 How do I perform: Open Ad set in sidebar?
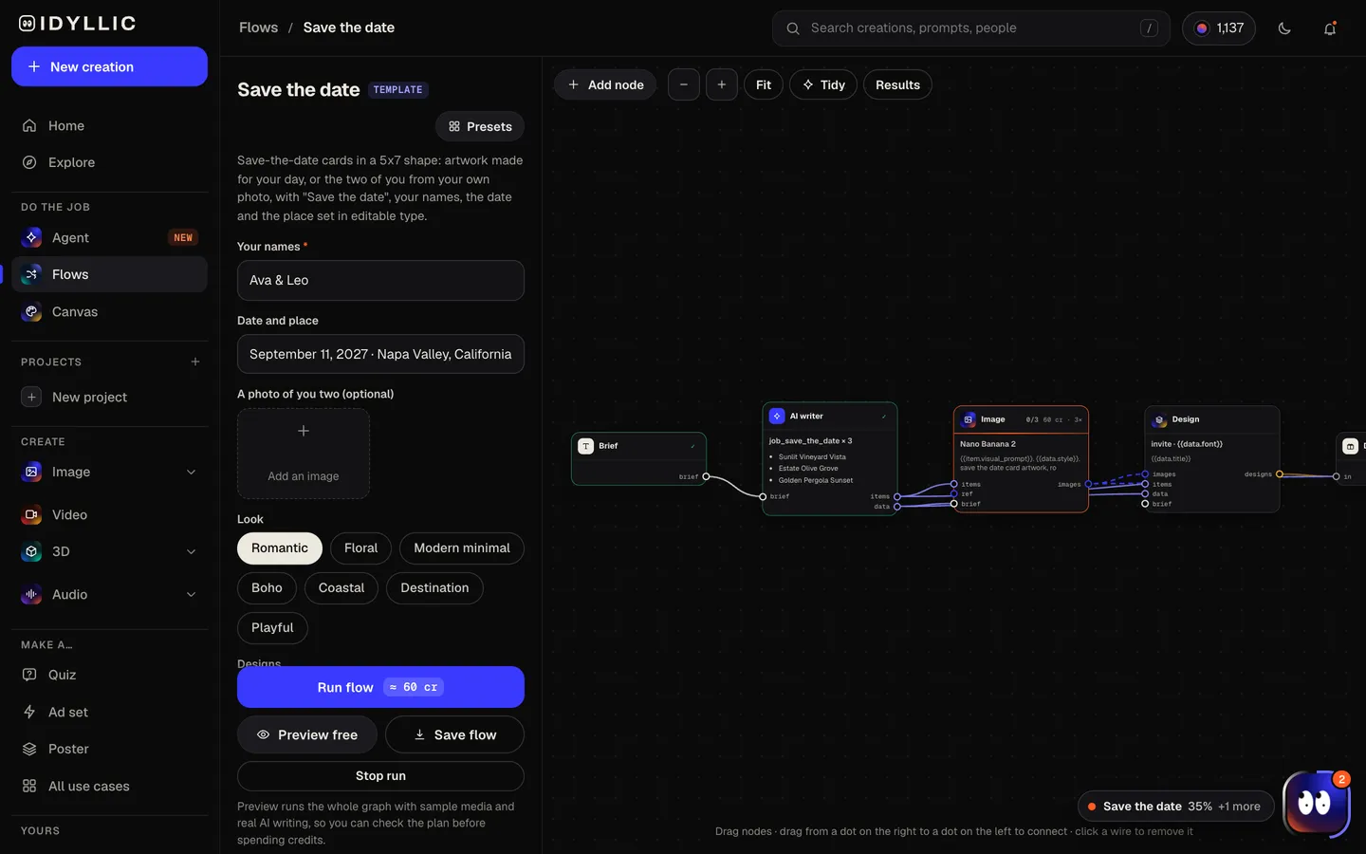click(x=109, y=712)
